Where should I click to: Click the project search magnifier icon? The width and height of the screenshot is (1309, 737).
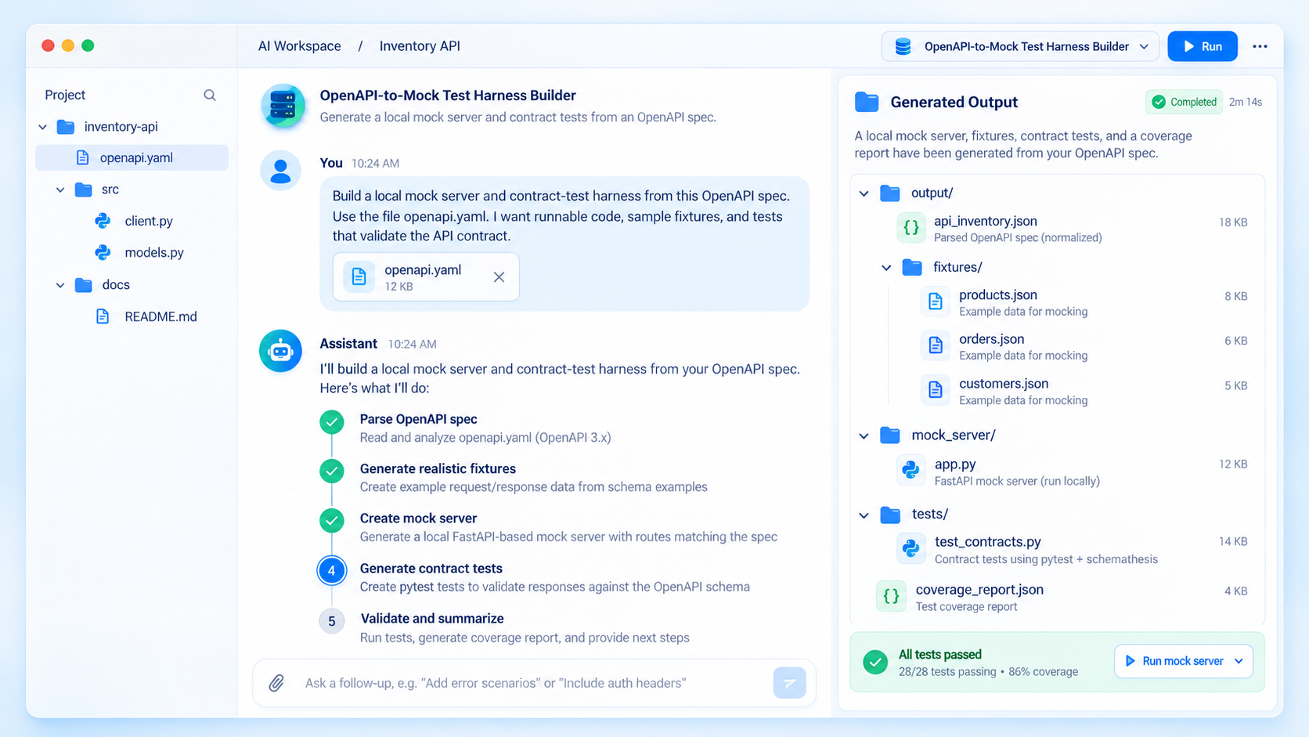[210, 95]
